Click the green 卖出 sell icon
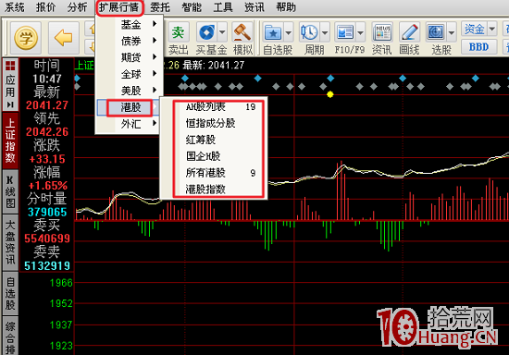 pos(178,32)
